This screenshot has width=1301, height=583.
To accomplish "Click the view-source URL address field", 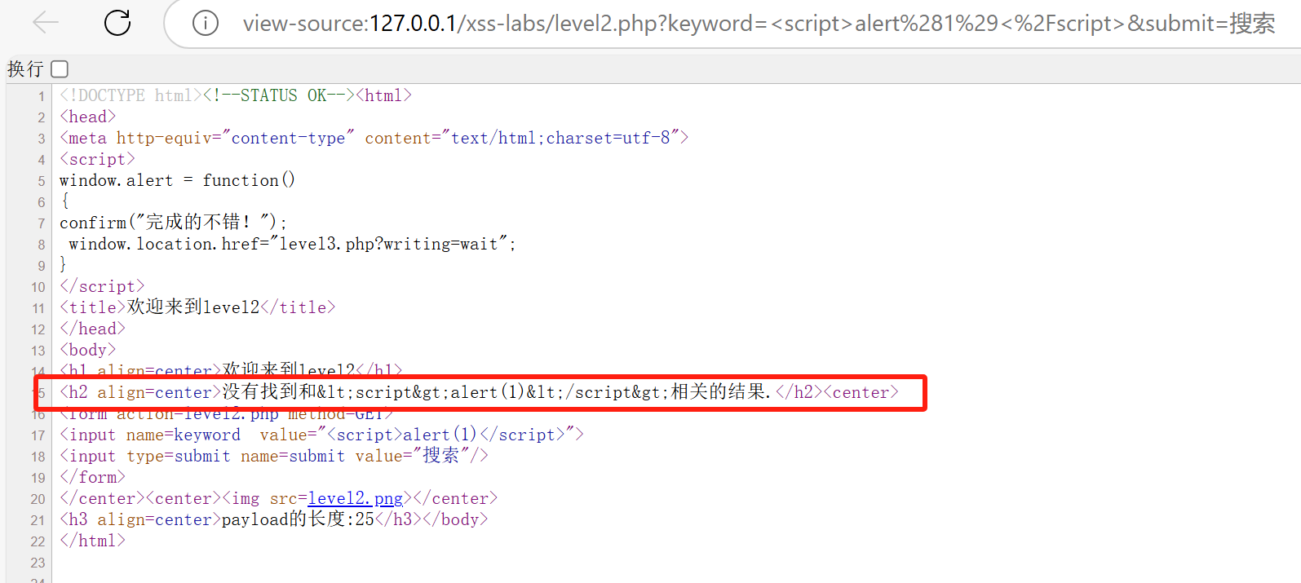I will (759, 23).
